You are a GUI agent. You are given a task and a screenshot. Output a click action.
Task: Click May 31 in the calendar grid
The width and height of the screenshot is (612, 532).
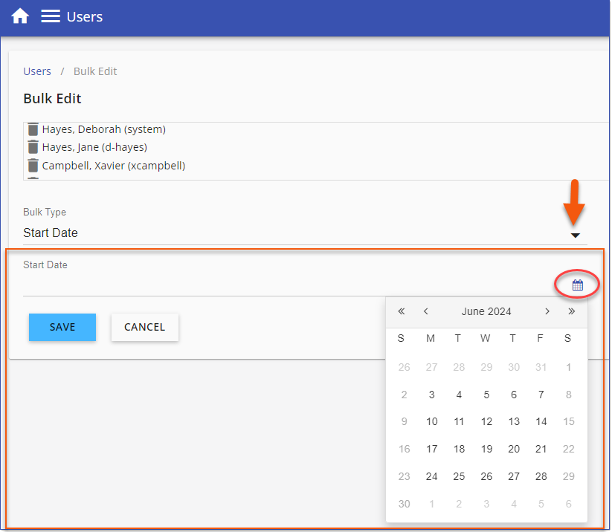pos(541,367)
